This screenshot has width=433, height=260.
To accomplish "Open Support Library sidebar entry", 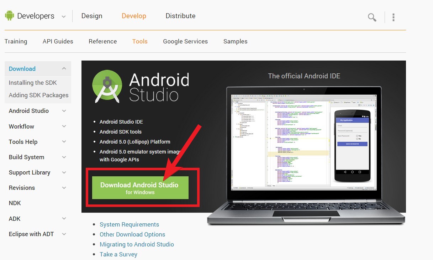I will click(30, 172).
